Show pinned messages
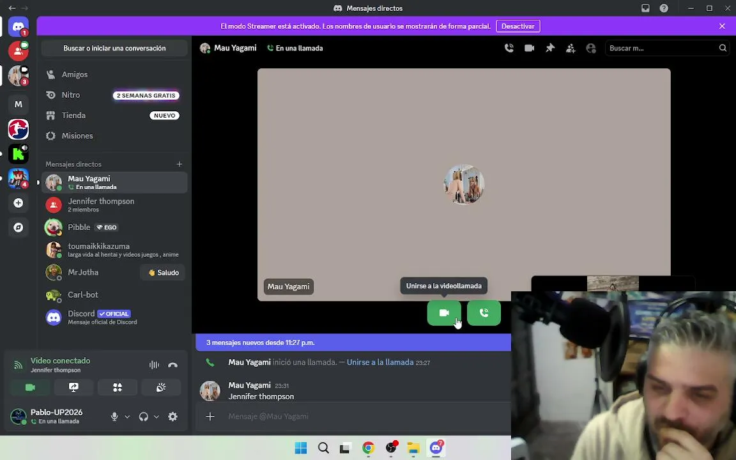This screenshot has height=460, width=736. coord(550,48)
